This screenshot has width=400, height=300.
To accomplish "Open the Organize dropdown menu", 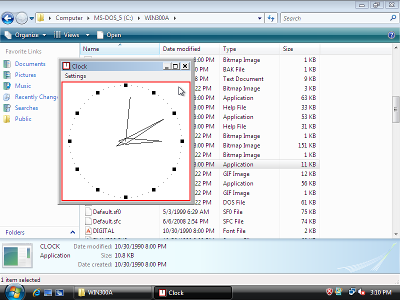I will point(26,35).
